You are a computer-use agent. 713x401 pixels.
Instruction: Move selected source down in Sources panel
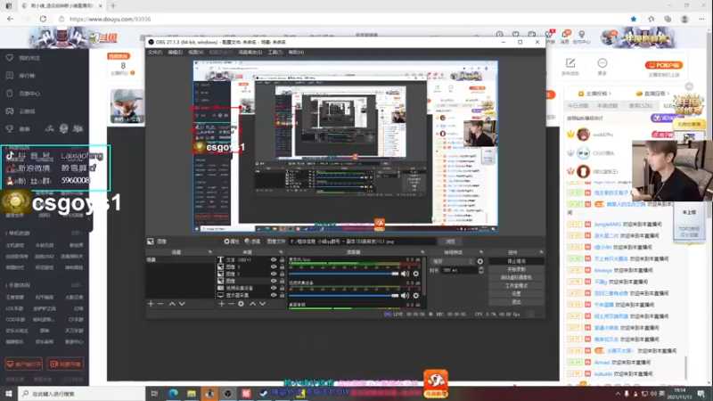(x=263, y=304)
